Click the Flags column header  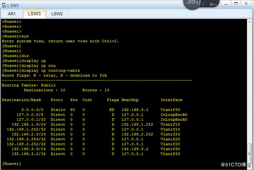pyautogui.click(x=113, y=100)
